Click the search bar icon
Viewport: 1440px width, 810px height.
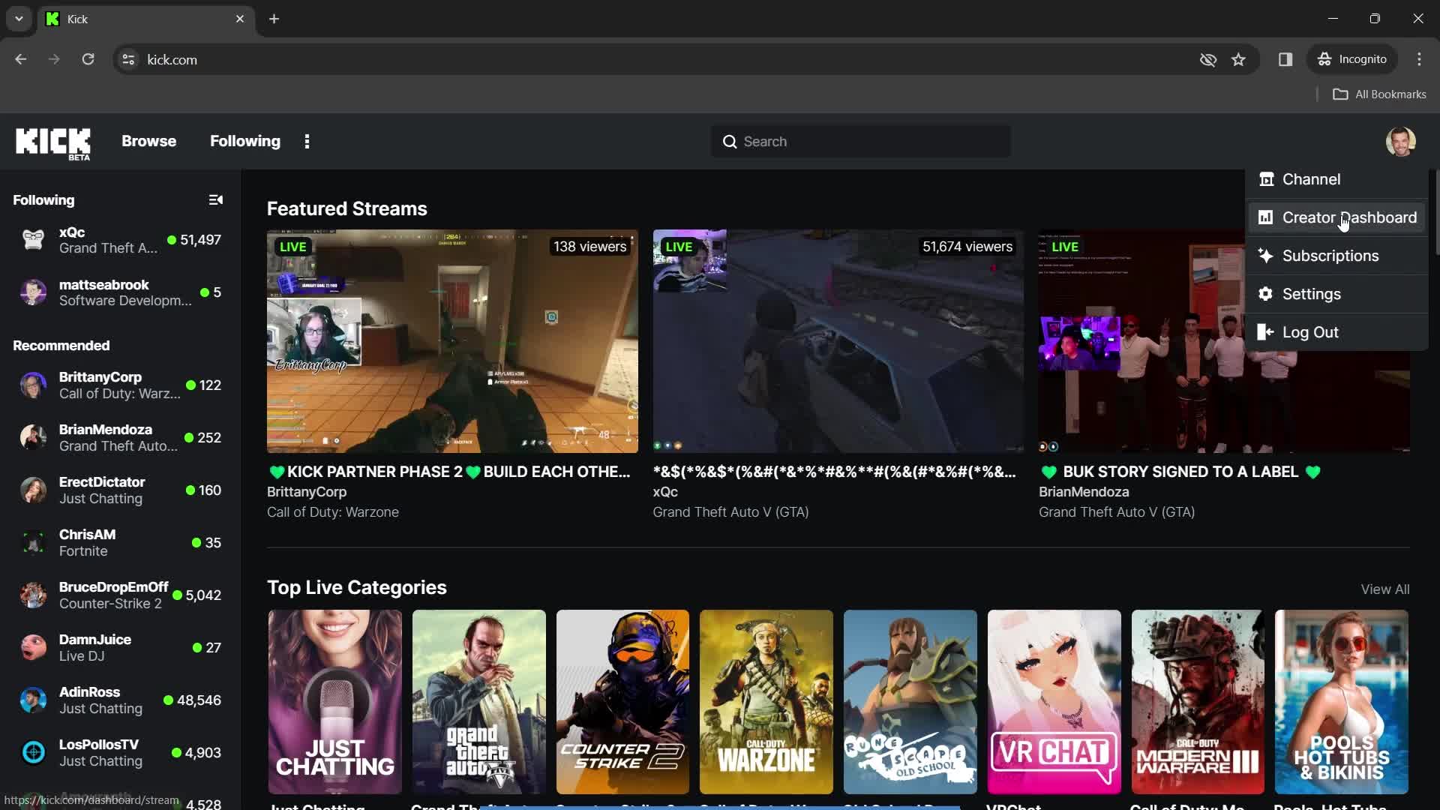[731, 142]
